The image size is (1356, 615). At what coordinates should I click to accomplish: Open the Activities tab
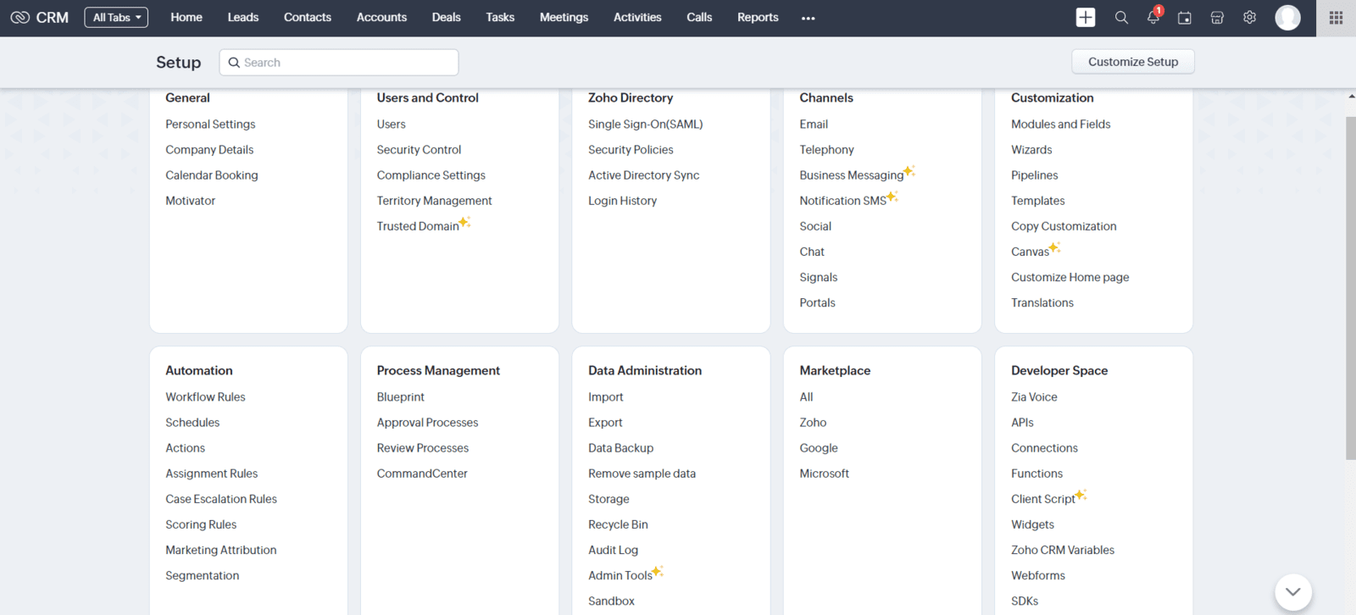[637, 17]
